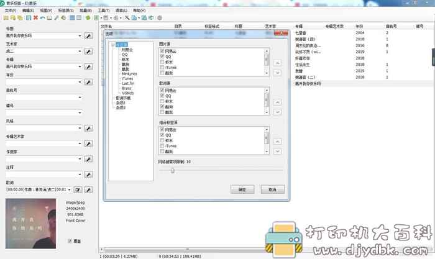Viewport: 435px width, 259px height.
Task: Click the 歌词源 list scrollbar
Action: [x=267, y=101]
